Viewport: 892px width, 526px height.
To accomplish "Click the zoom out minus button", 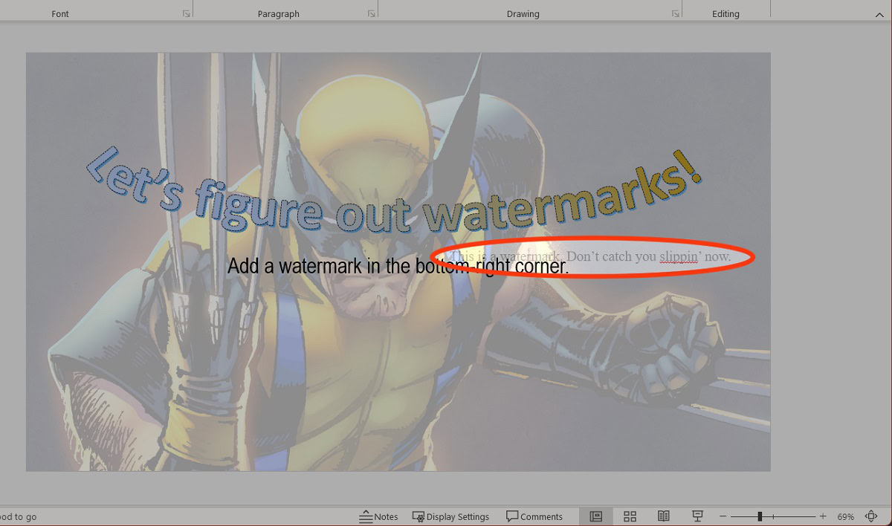I will click(x=723, y=516).
